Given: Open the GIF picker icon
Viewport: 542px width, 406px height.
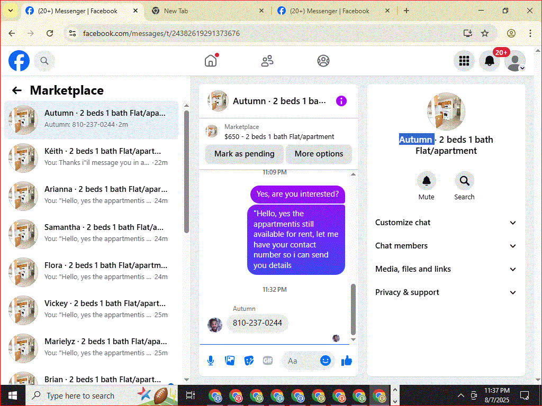Looking at the screenshot, I should (267, 361).
